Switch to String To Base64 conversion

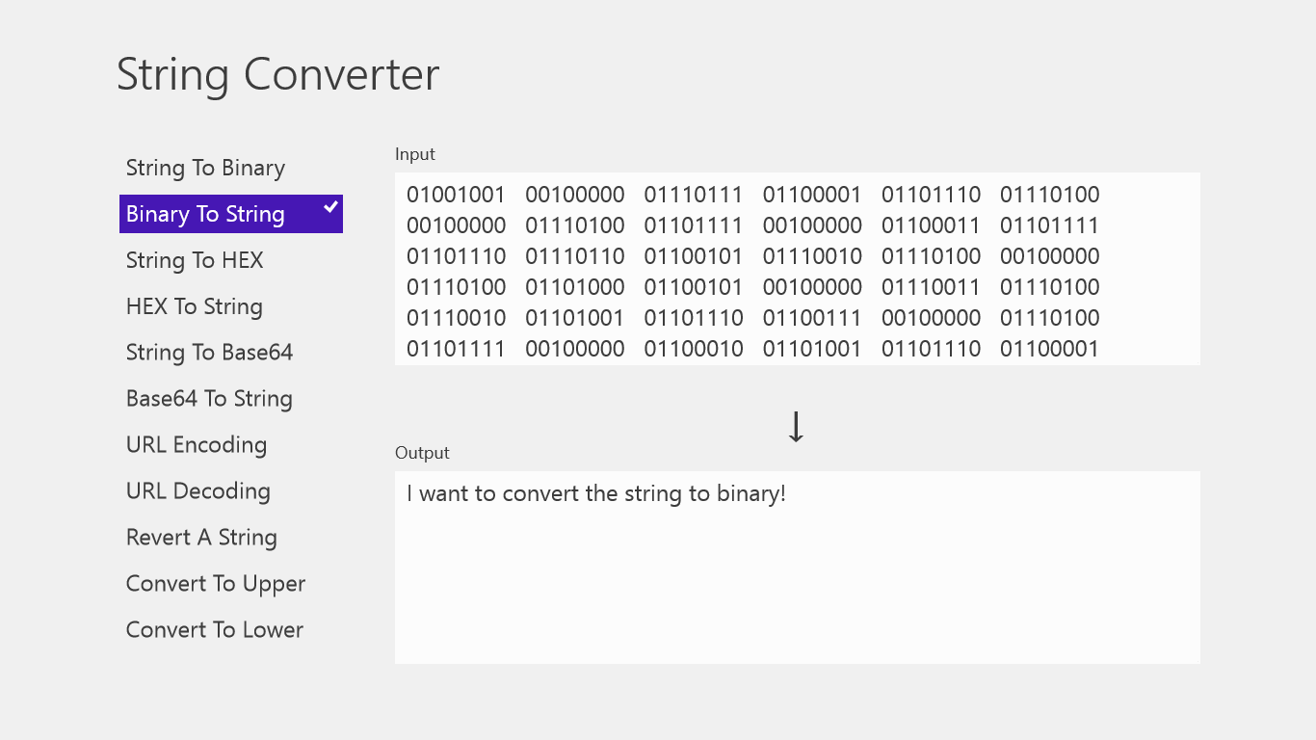pyautogui.click(x=209, y=353)
